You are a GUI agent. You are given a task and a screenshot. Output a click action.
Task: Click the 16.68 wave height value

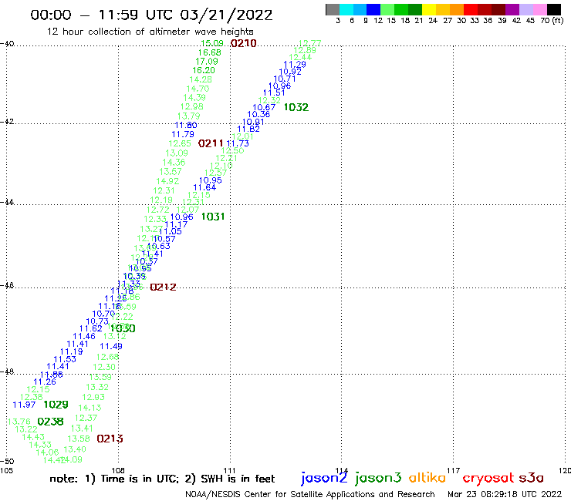pos(209,52)
